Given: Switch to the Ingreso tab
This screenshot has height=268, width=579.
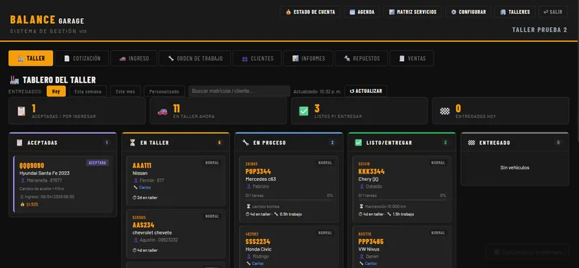Looking at the screenshot, I should [x=134, y=59].
